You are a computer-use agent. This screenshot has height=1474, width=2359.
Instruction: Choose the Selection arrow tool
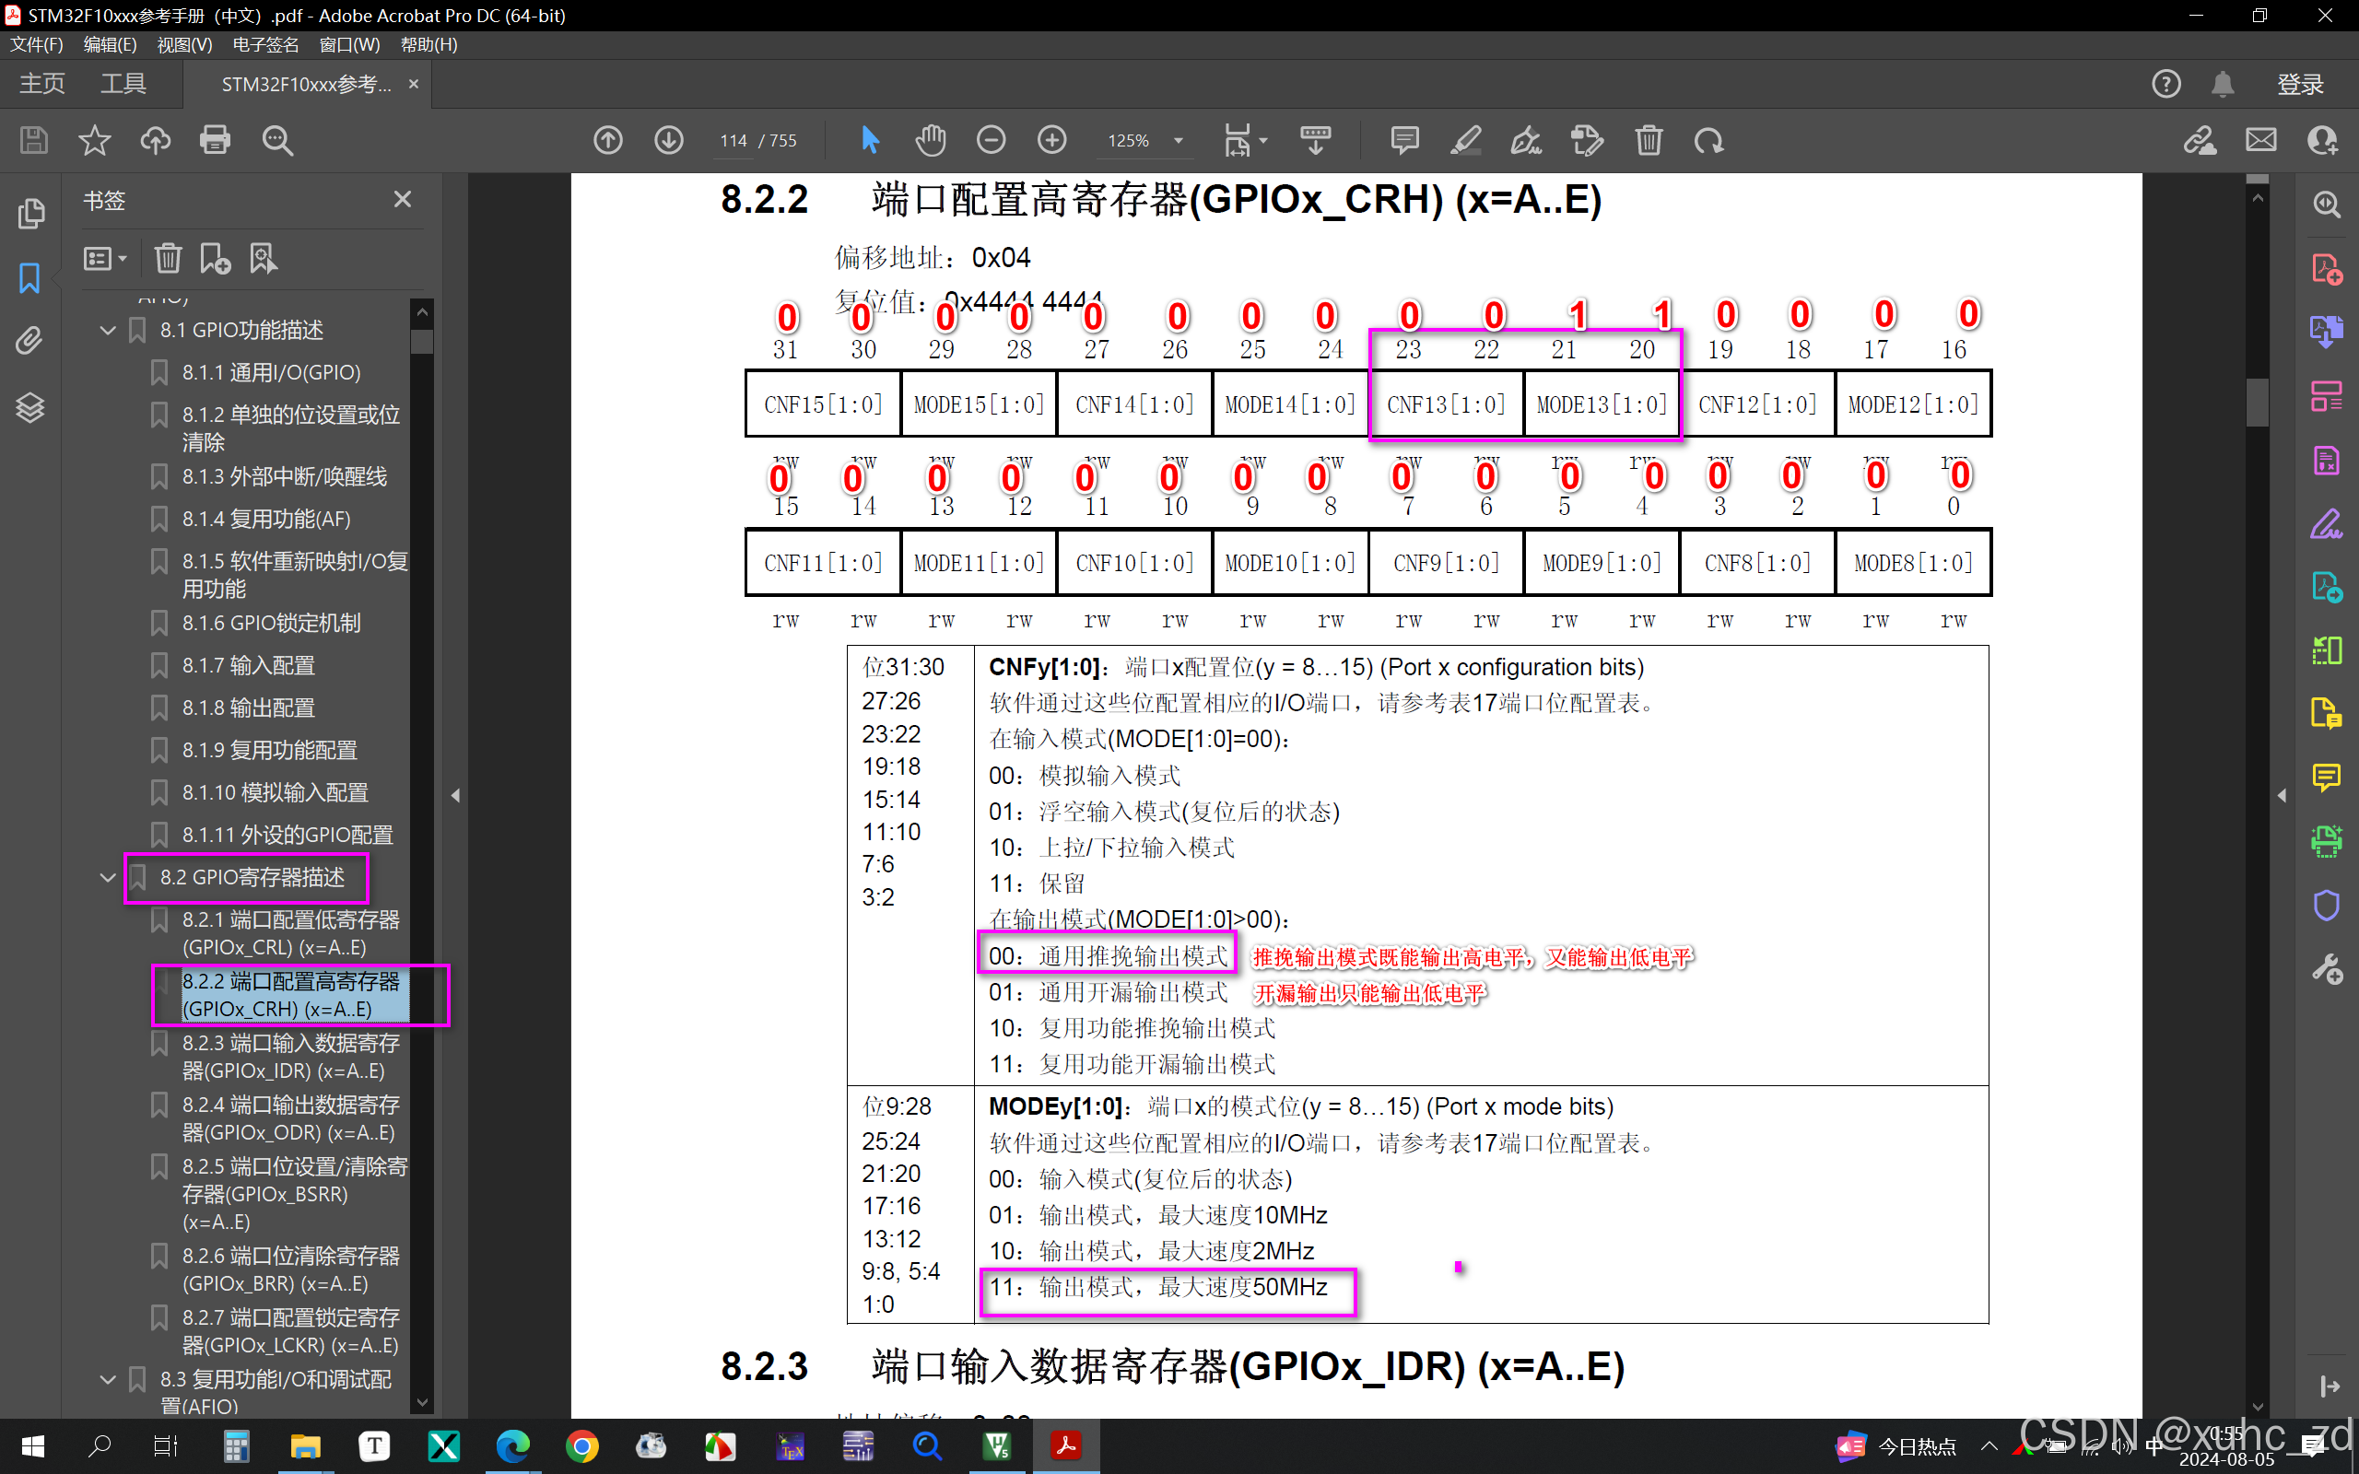click(871, 140)
